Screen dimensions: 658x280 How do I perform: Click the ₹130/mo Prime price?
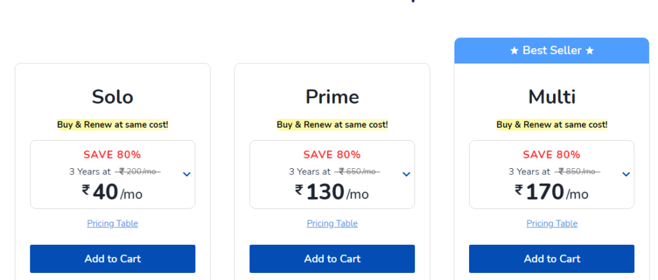coord(332,193)
